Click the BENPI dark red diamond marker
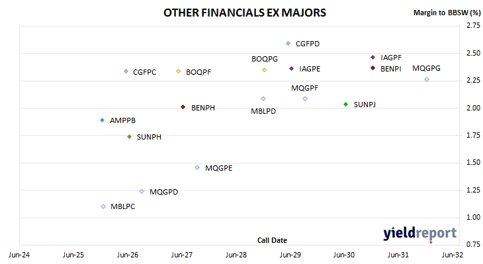 [373, 68]
